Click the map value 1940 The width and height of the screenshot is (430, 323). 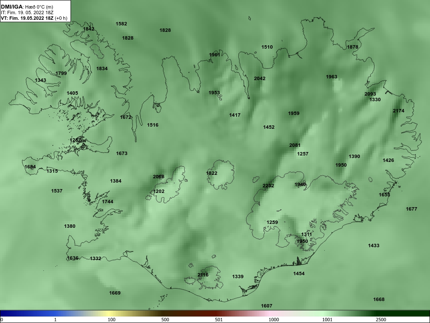tap(300, 185)
